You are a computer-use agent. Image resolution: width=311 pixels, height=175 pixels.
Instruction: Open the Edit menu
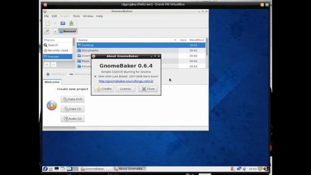coord(54,16)
